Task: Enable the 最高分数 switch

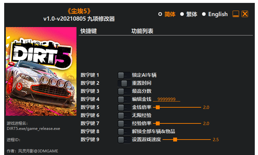Action: click(x=124, y=91)
